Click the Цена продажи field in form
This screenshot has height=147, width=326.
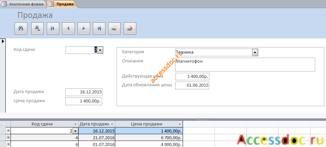click(x=84, y=101)
